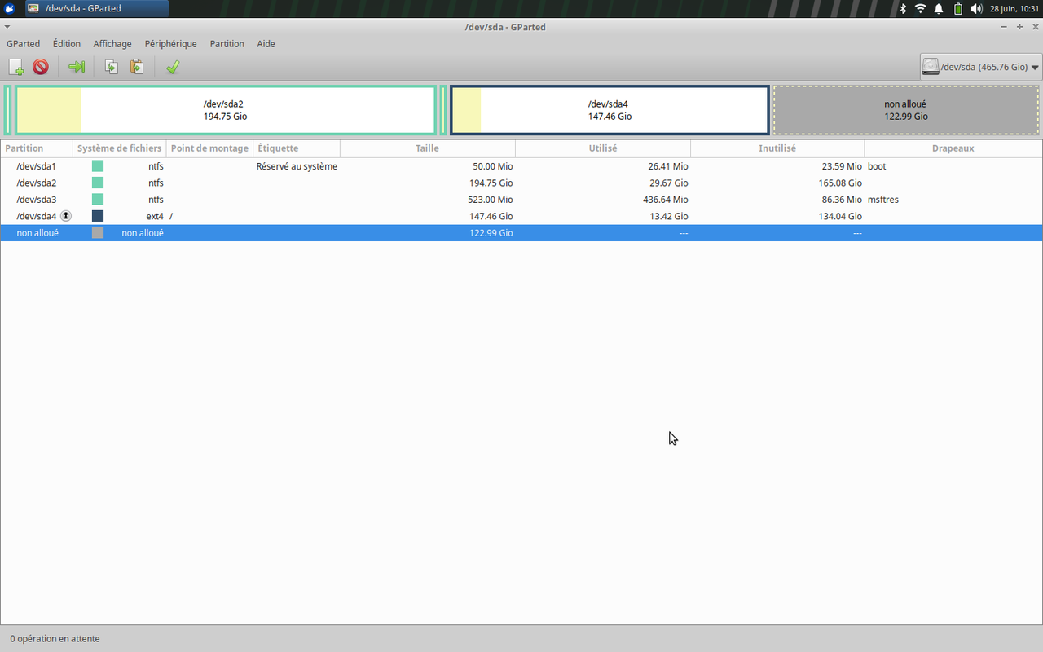This screenshot has width=1043, height=652.
Task: Open the /dev/sda device dropdown arrow
Action: point(1035,68)
